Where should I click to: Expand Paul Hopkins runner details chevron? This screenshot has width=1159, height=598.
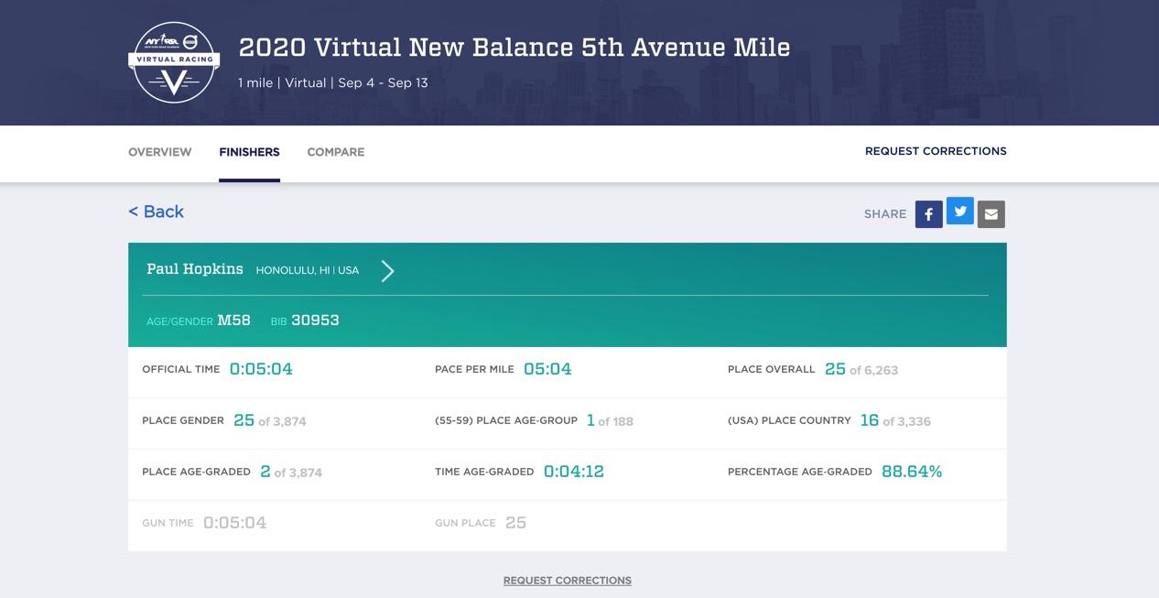point(387,271)
